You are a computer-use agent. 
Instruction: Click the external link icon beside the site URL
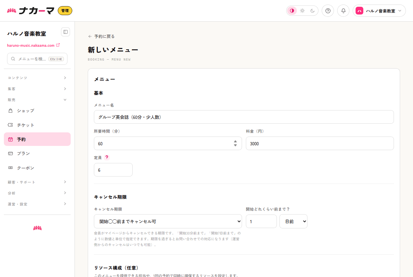pos(58,45)
